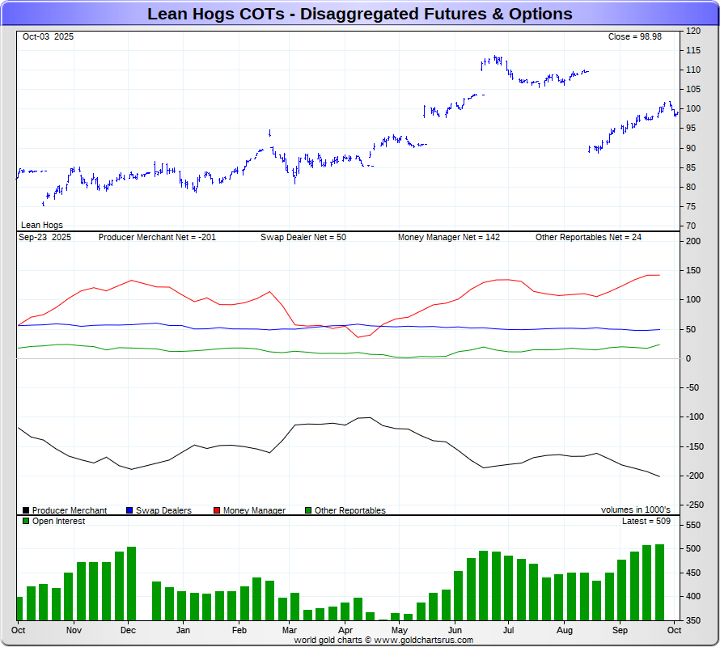The height and width of the screenshot is (647, 720).
Task: Click the 'Other Reportables Net = 24' readout
Action: pos(588,238)
